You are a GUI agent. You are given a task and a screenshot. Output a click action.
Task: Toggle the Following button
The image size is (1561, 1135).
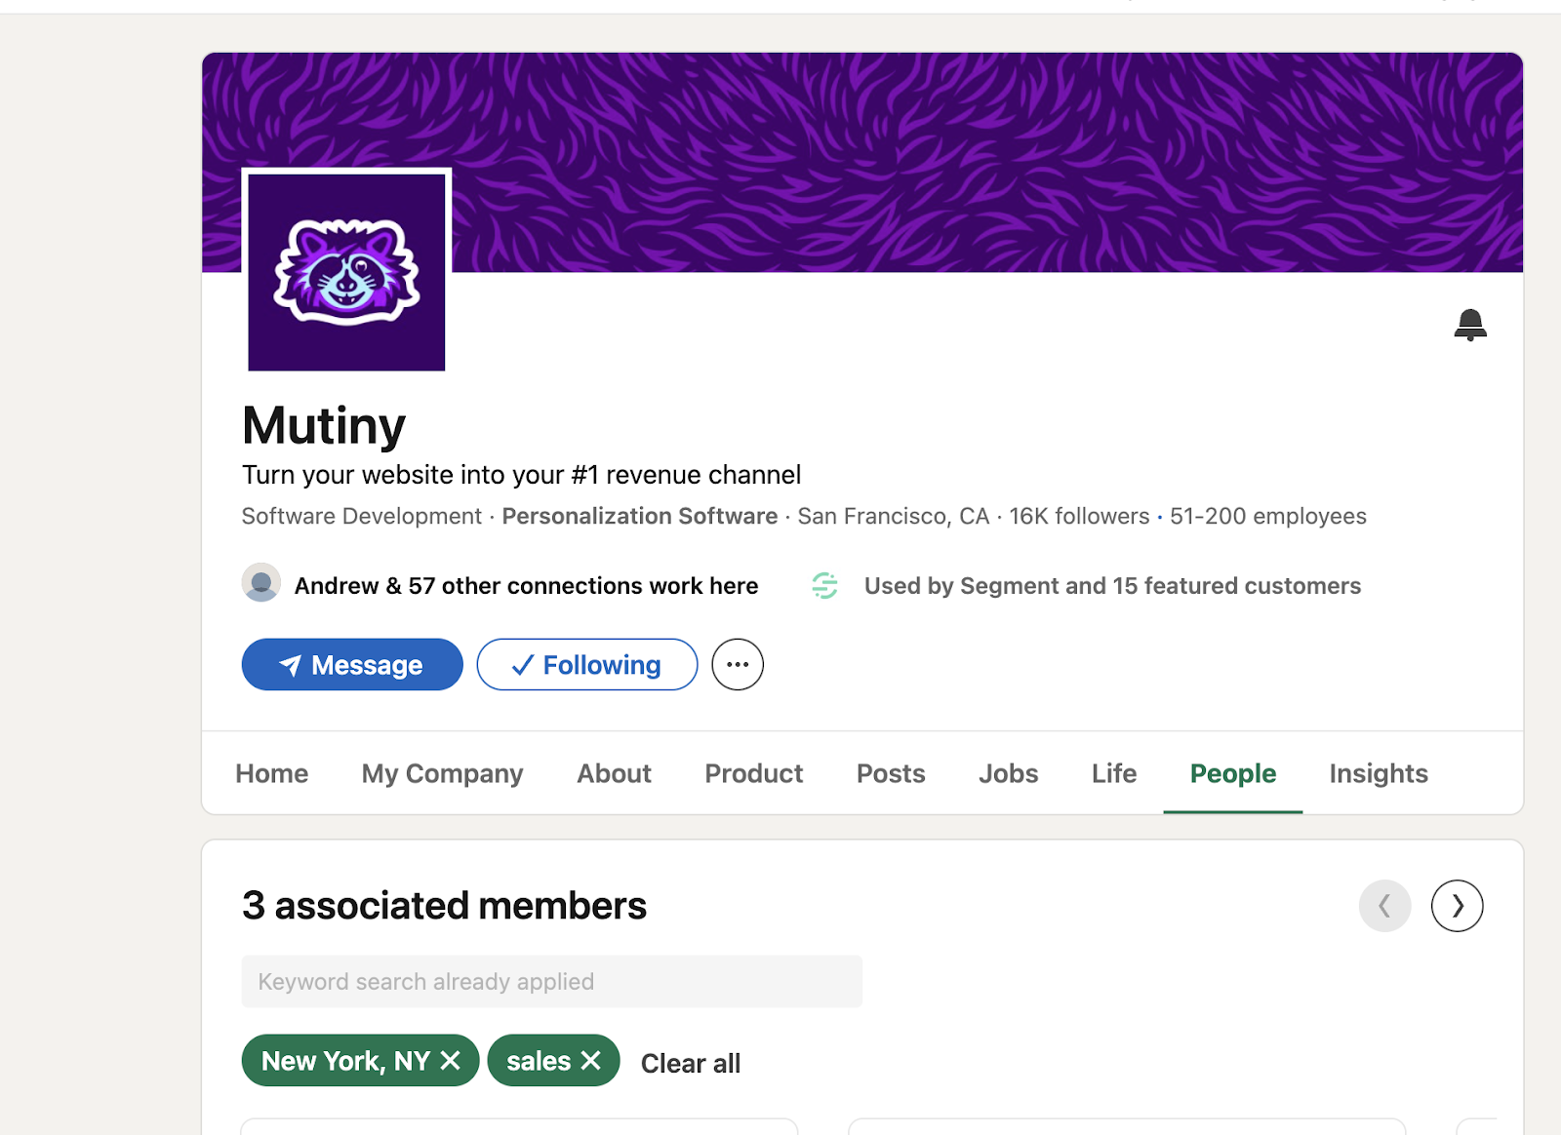(586, 665)
